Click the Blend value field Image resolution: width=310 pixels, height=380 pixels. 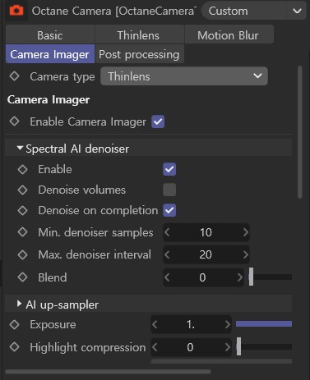coord(202,277)
